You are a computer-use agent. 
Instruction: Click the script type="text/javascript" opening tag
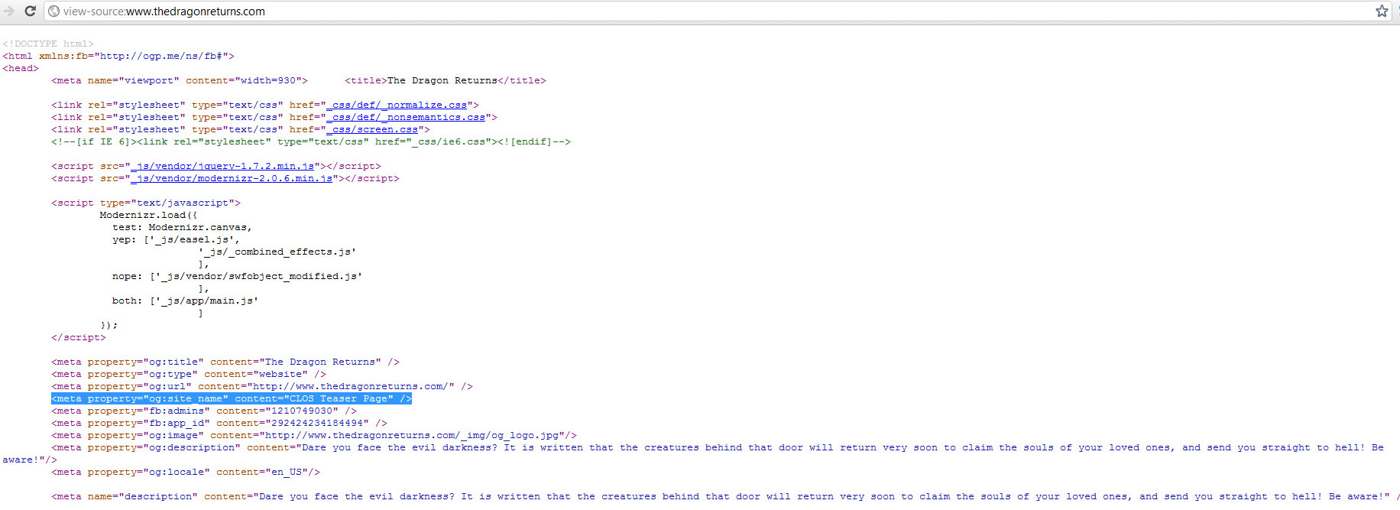pyautogui.click(x=146, y=203)
